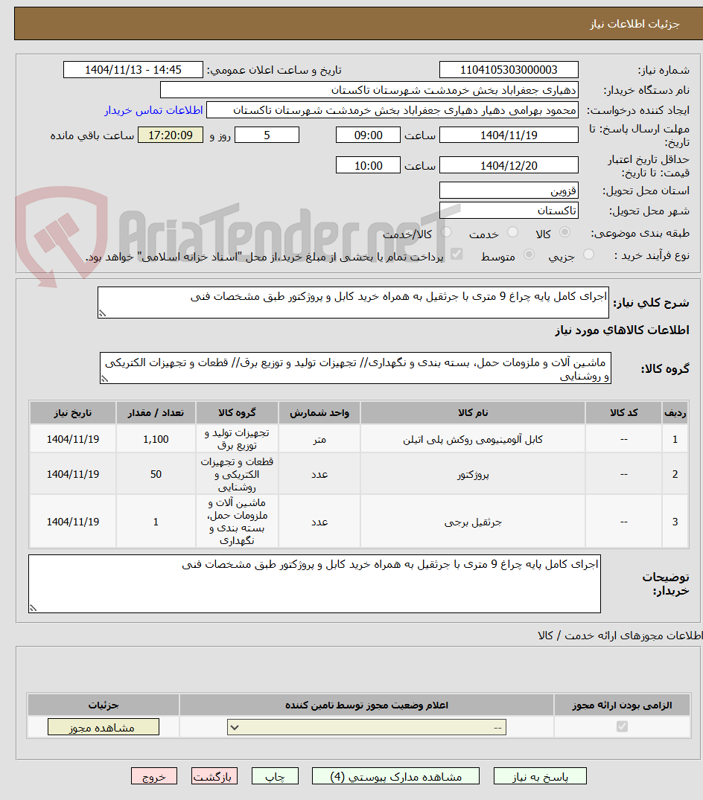Click the تاریخ نیاز column header
This screenshot has height=800, width=703.
[73, 413]
